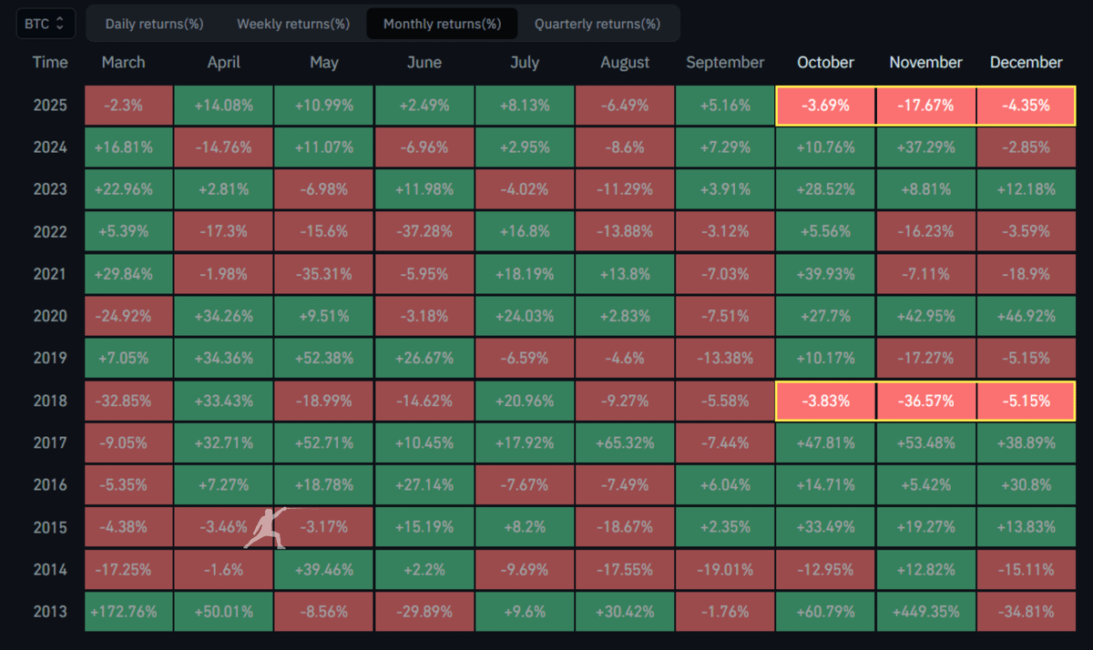The height and width of the screenshot is (650, 1093).
Task: Click the August column header
Action: pos(625,62)
